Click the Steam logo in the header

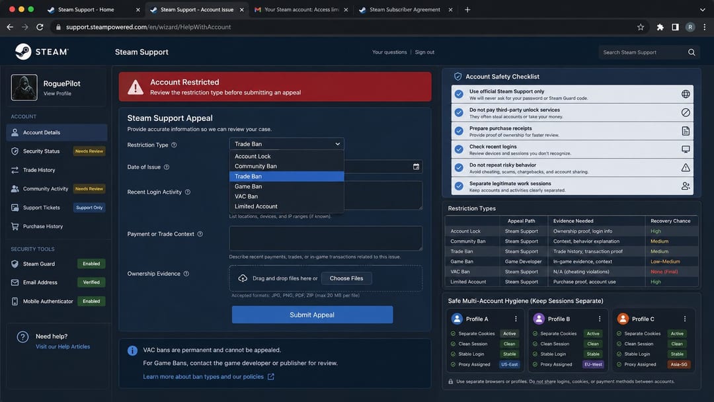click(42, 52)
